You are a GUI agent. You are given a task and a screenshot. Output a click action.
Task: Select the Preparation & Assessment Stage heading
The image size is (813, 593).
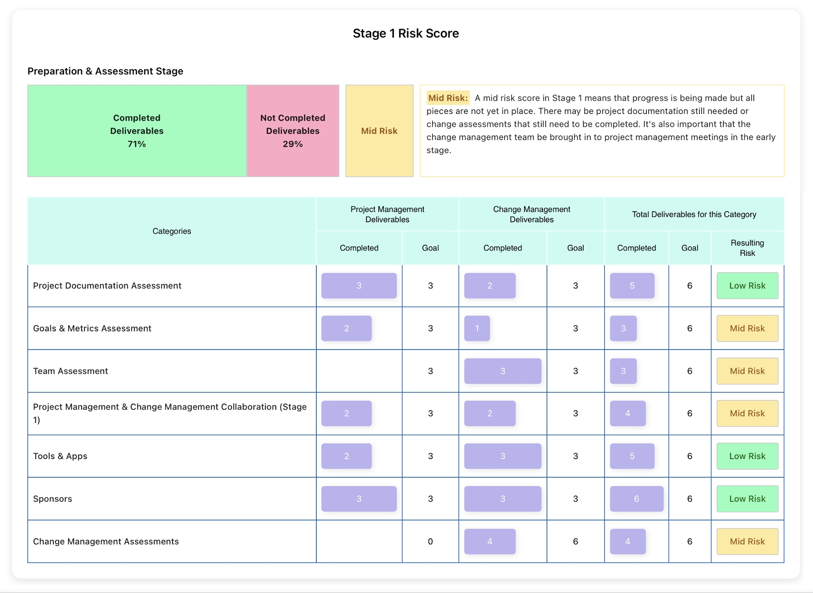point(105,71)
